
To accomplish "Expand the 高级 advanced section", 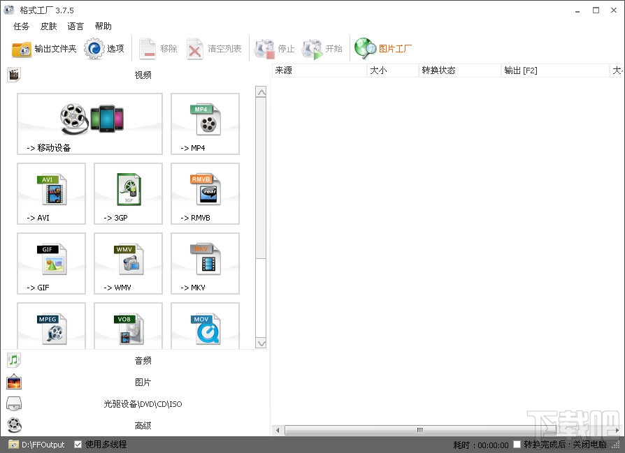I will click(135, 426).
